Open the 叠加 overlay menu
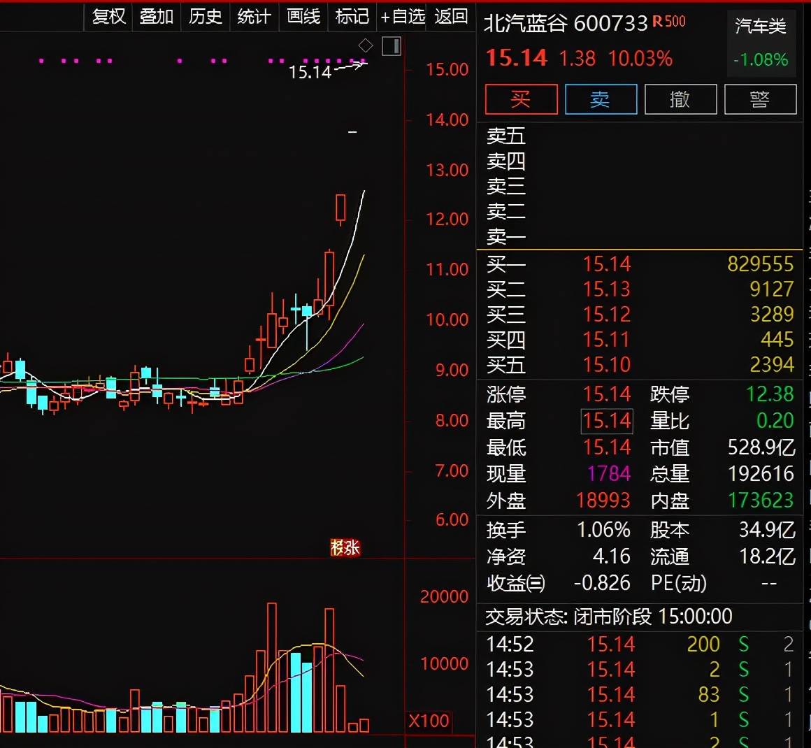Image resolution: width=811 pixels, height=748 pixels. coord(157,16)
